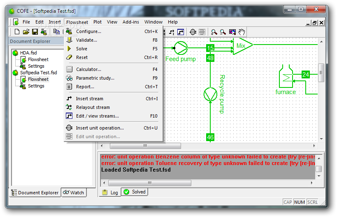Open Calculator... from the Flowsheet menu

pyautogui.click(x=113, y=69)
